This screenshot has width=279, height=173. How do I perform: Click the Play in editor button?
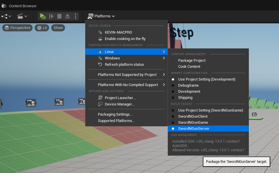[x=43, y=16]
